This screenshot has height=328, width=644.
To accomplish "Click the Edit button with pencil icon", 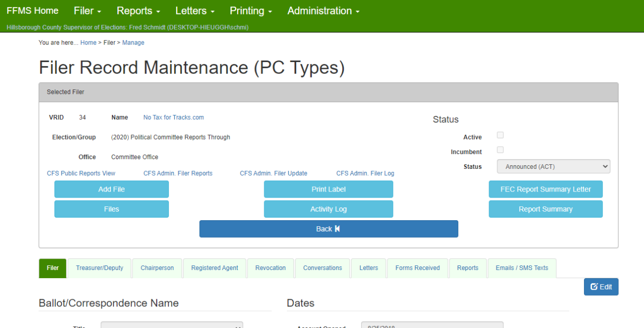I will coord(601,287).
